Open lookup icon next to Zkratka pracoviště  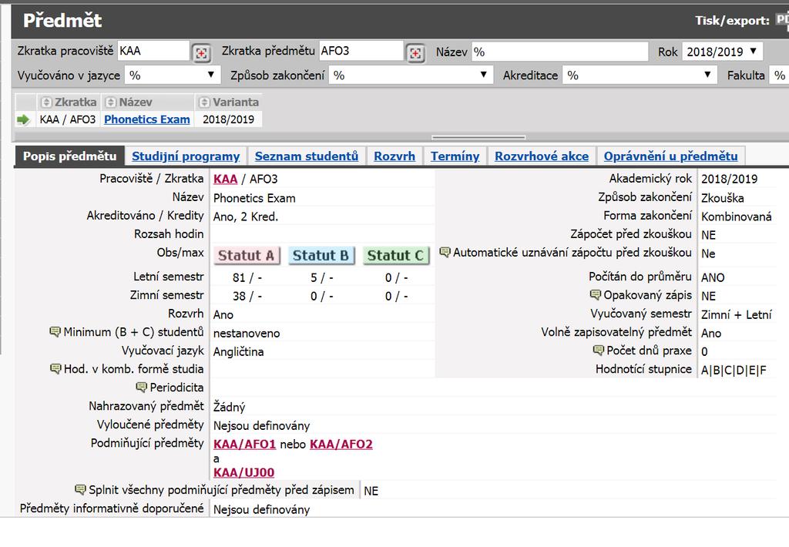pyautogui.click(x=201, y=52)
